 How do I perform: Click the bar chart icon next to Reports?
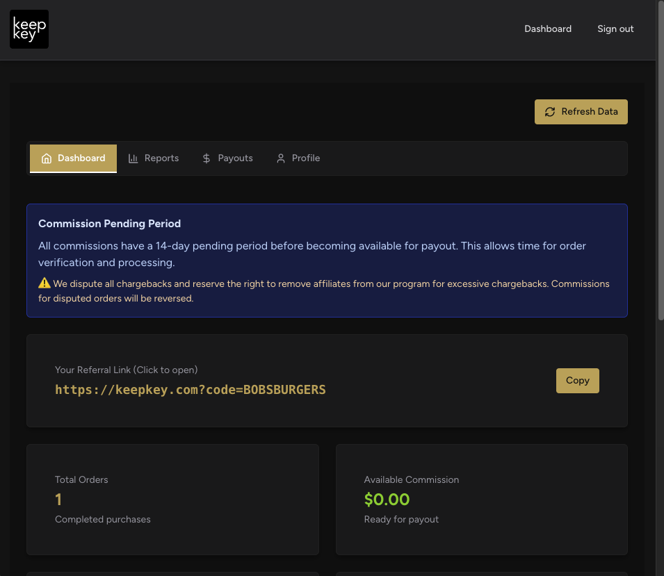click(x=133, y=158)
